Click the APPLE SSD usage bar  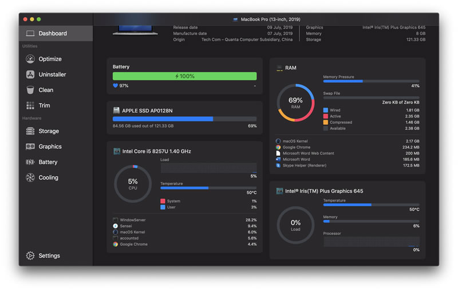point(184,119)
